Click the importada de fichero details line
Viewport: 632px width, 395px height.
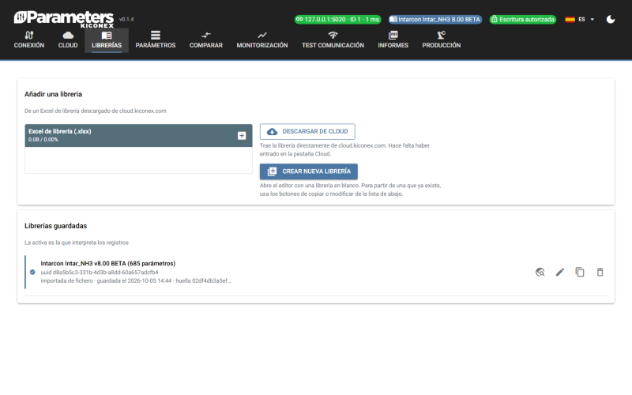tap(135, 280)
